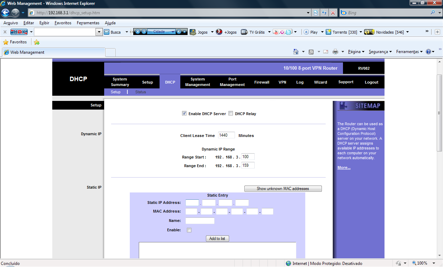Click the Show unknown MAC addresses button
Image resolution: width=443 pixels, height=267 pixels.
(x=283, y=189)
